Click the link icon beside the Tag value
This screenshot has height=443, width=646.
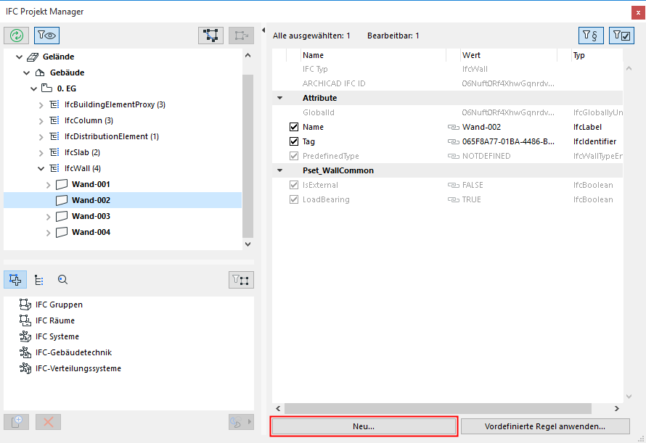tap(453, 141)
